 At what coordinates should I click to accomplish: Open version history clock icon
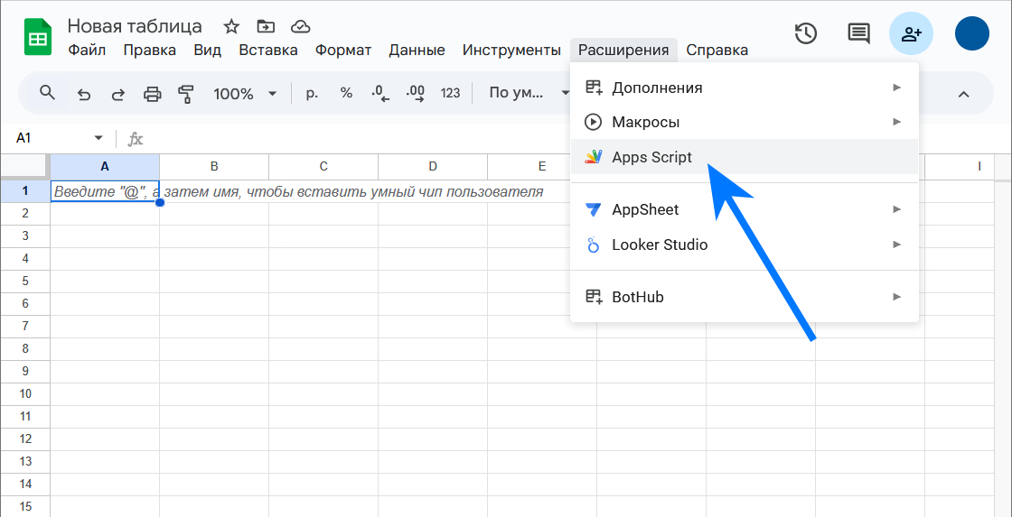[805, 33]
